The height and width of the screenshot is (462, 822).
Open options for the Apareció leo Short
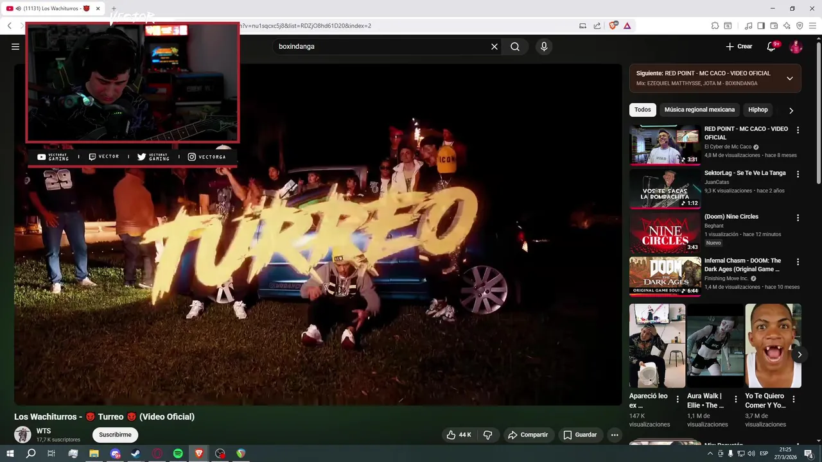click(678, 399)
